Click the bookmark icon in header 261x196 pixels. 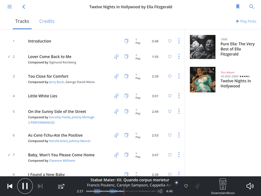[x=238, y=7]
